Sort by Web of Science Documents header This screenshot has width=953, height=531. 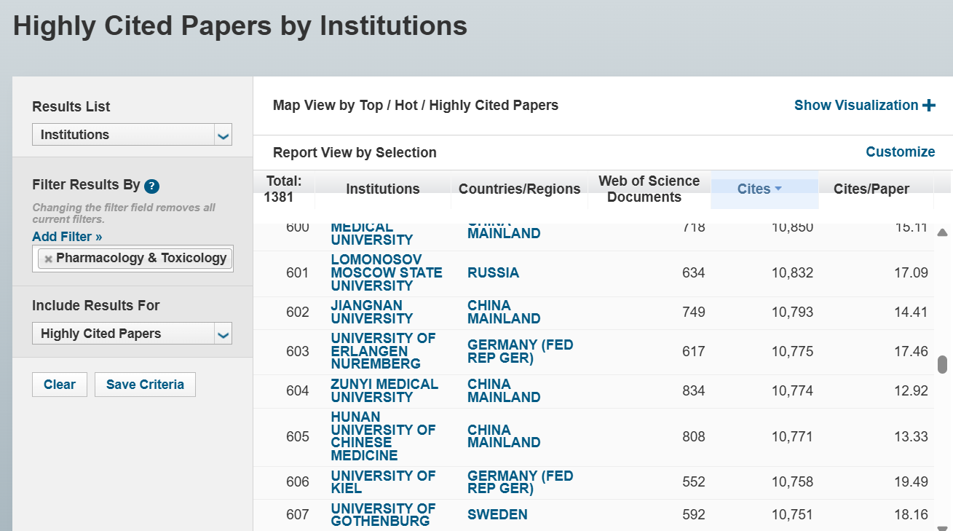pos(649,189)
